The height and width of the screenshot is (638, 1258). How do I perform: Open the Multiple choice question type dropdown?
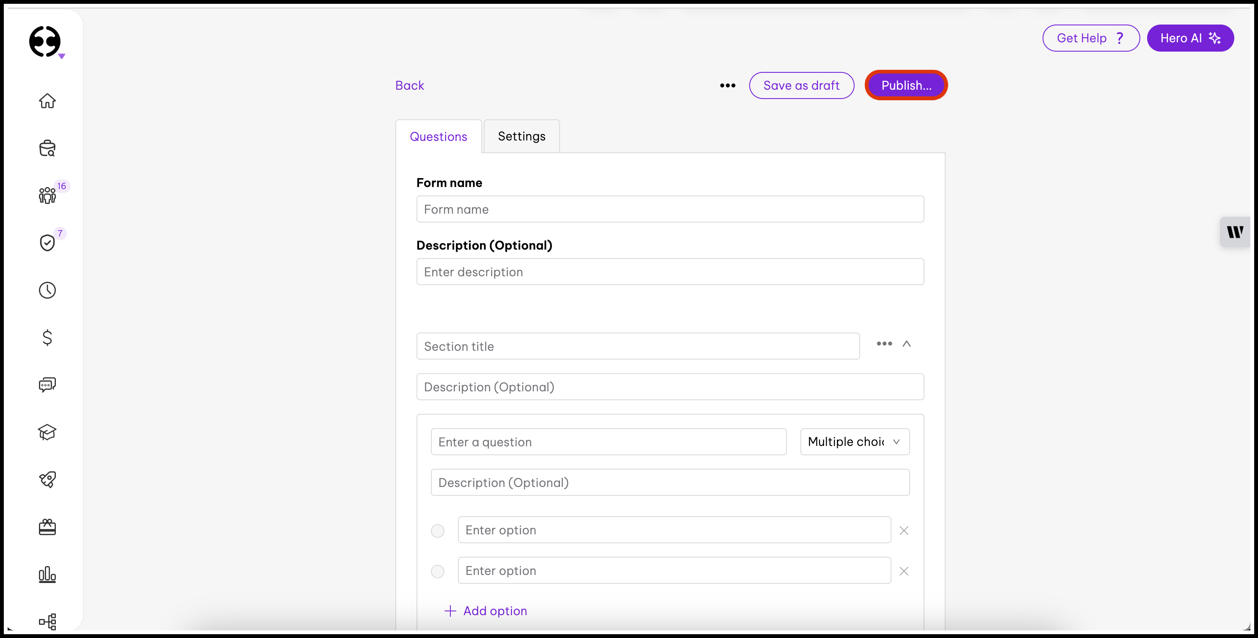[x=855, y=442]
